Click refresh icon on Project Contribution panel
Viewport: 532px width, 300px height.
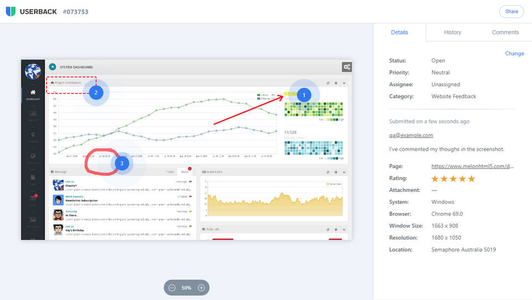(328, 83)
